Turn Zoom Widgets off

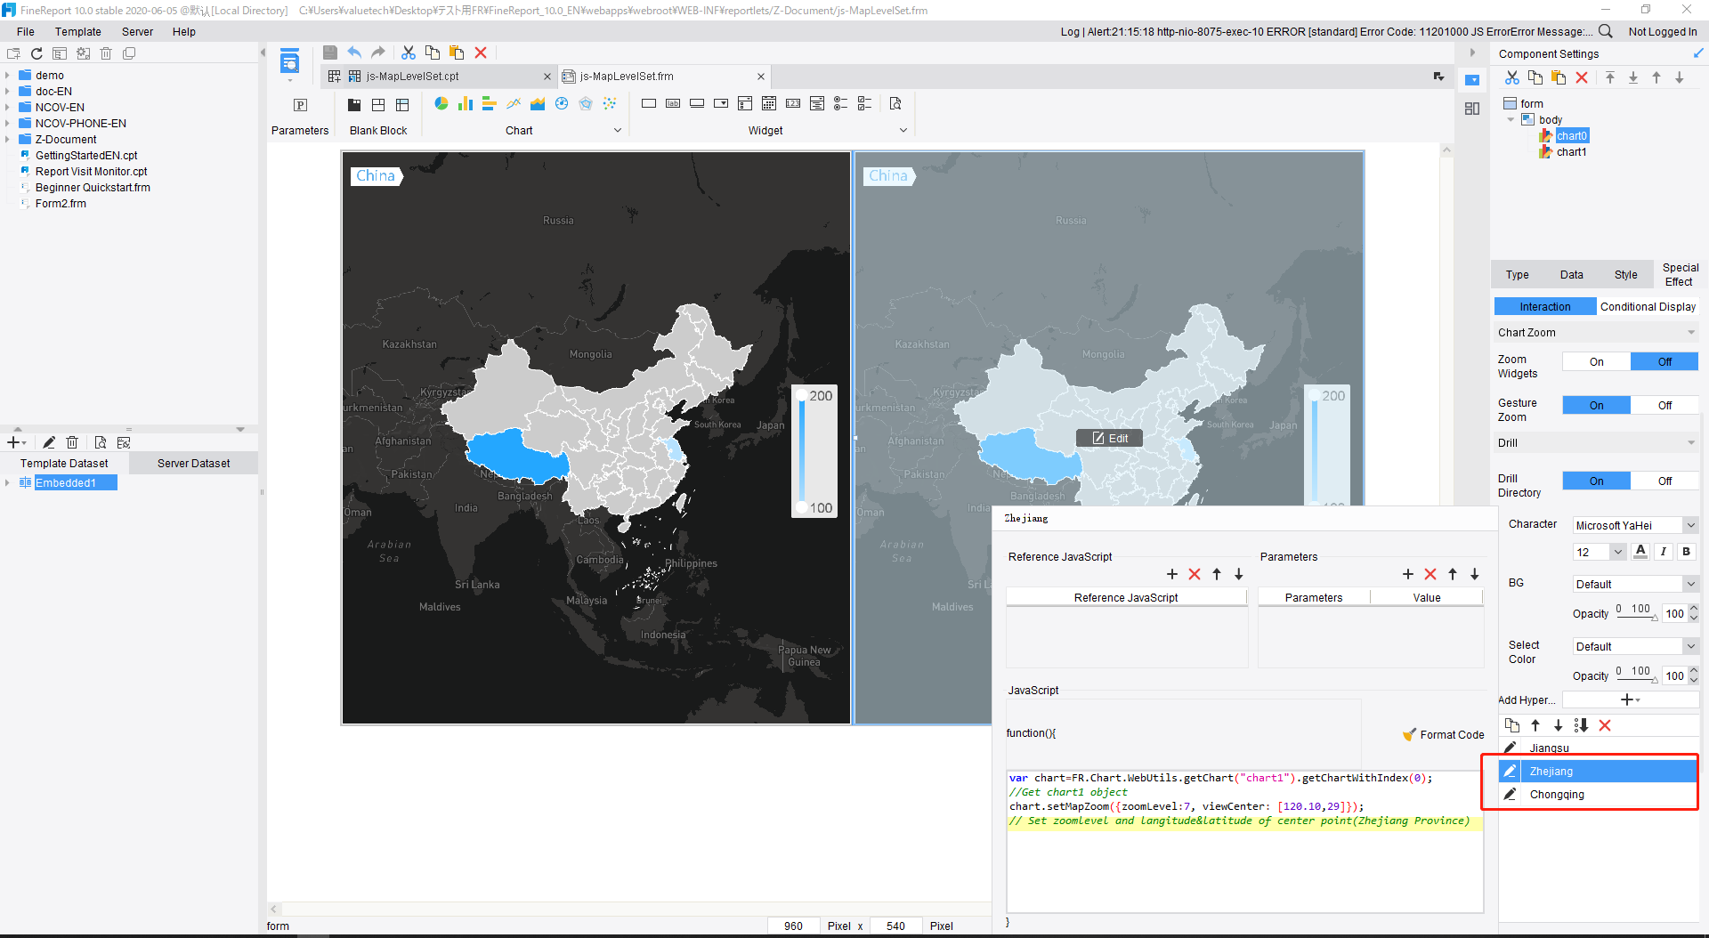pos(1664,361)
